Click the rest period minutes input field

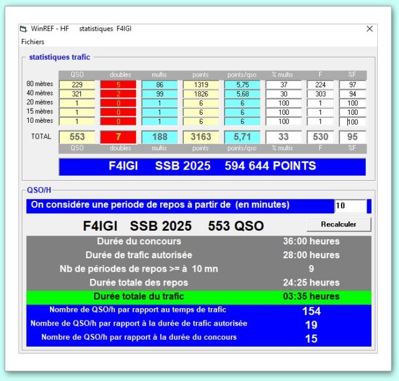(350, 206)
